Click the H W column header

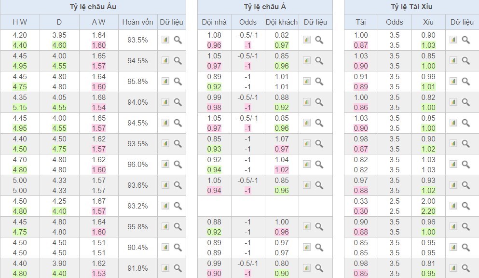(20, 22)
